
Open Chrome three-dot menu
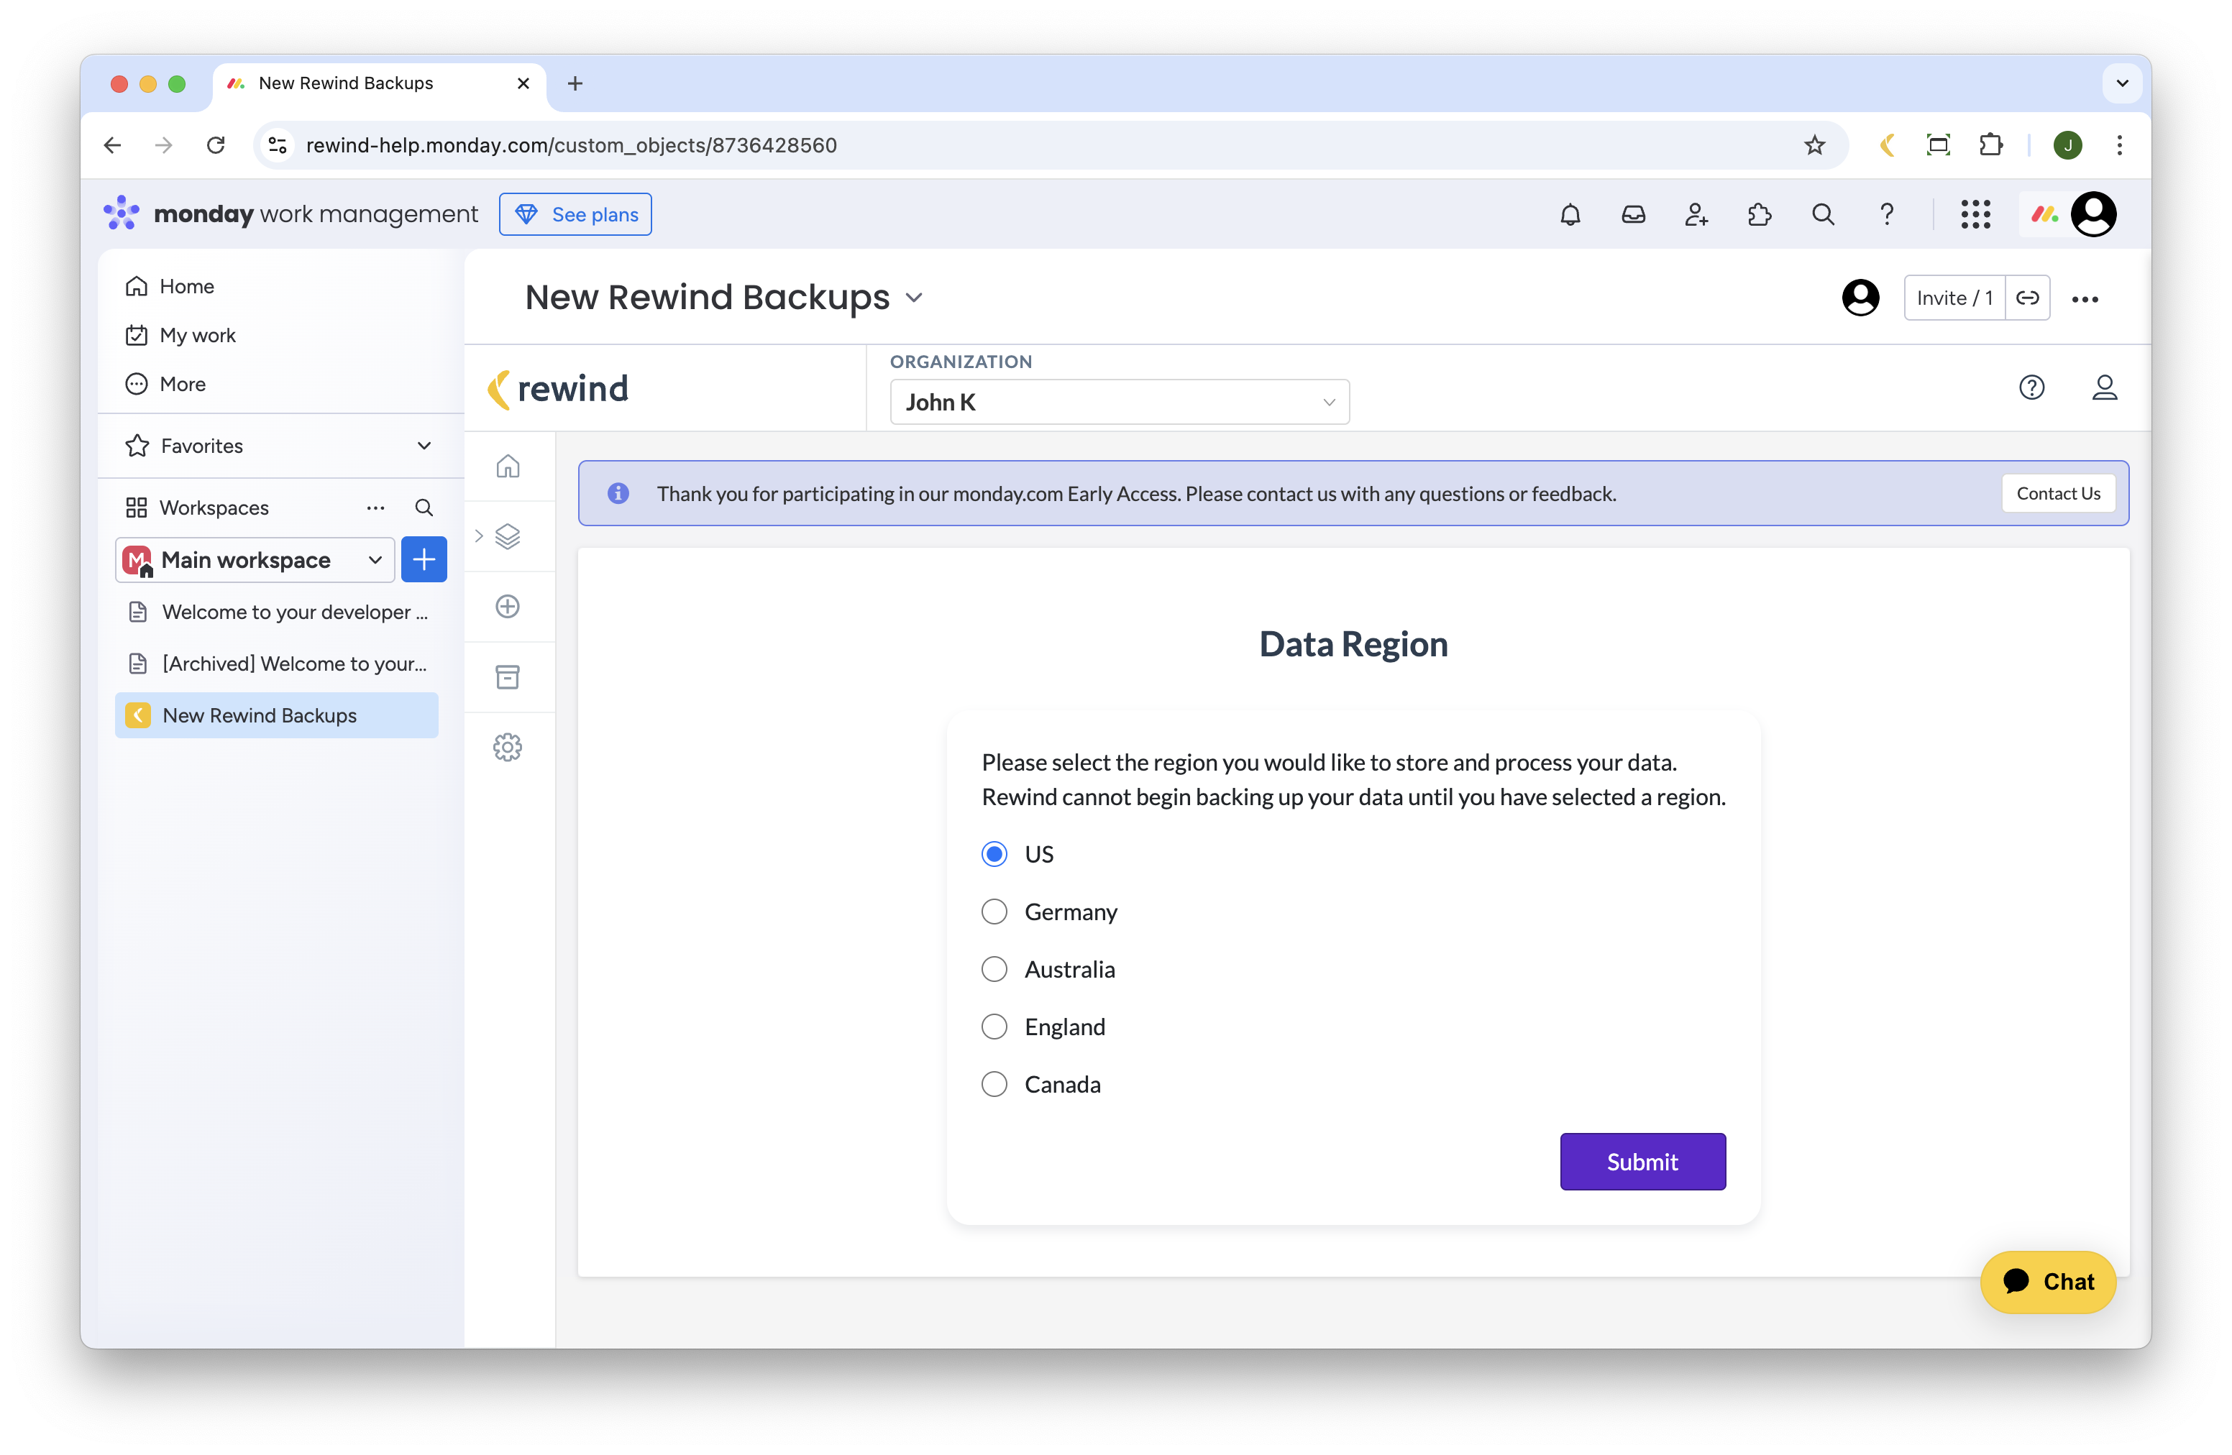coord(2119,145)
